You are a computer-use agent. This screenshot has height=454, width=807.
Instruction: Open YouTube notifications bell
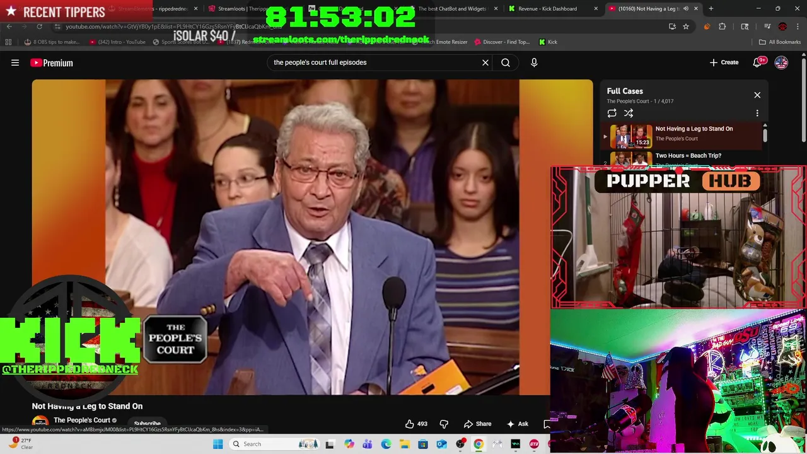[757, 62]
